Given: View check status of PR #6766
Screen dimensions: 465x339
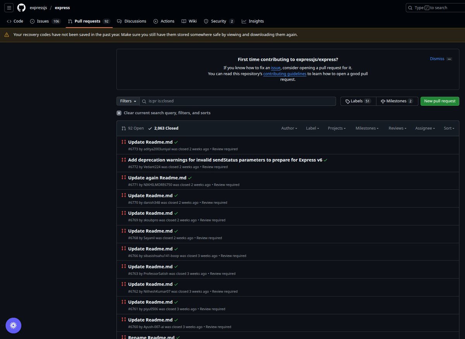Looking at the screenshot, I should [176, 249].
